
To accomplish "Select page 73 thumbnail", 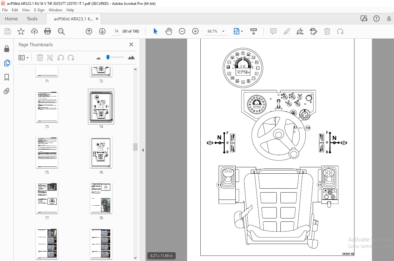I will coord(47,107).
